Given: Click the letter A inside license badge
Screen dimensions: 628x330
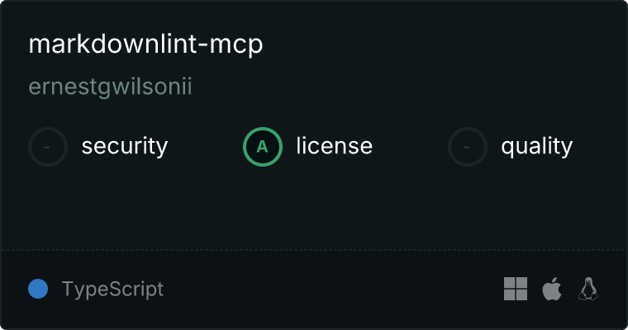Looking at the screenshot, I should point(262,147).
